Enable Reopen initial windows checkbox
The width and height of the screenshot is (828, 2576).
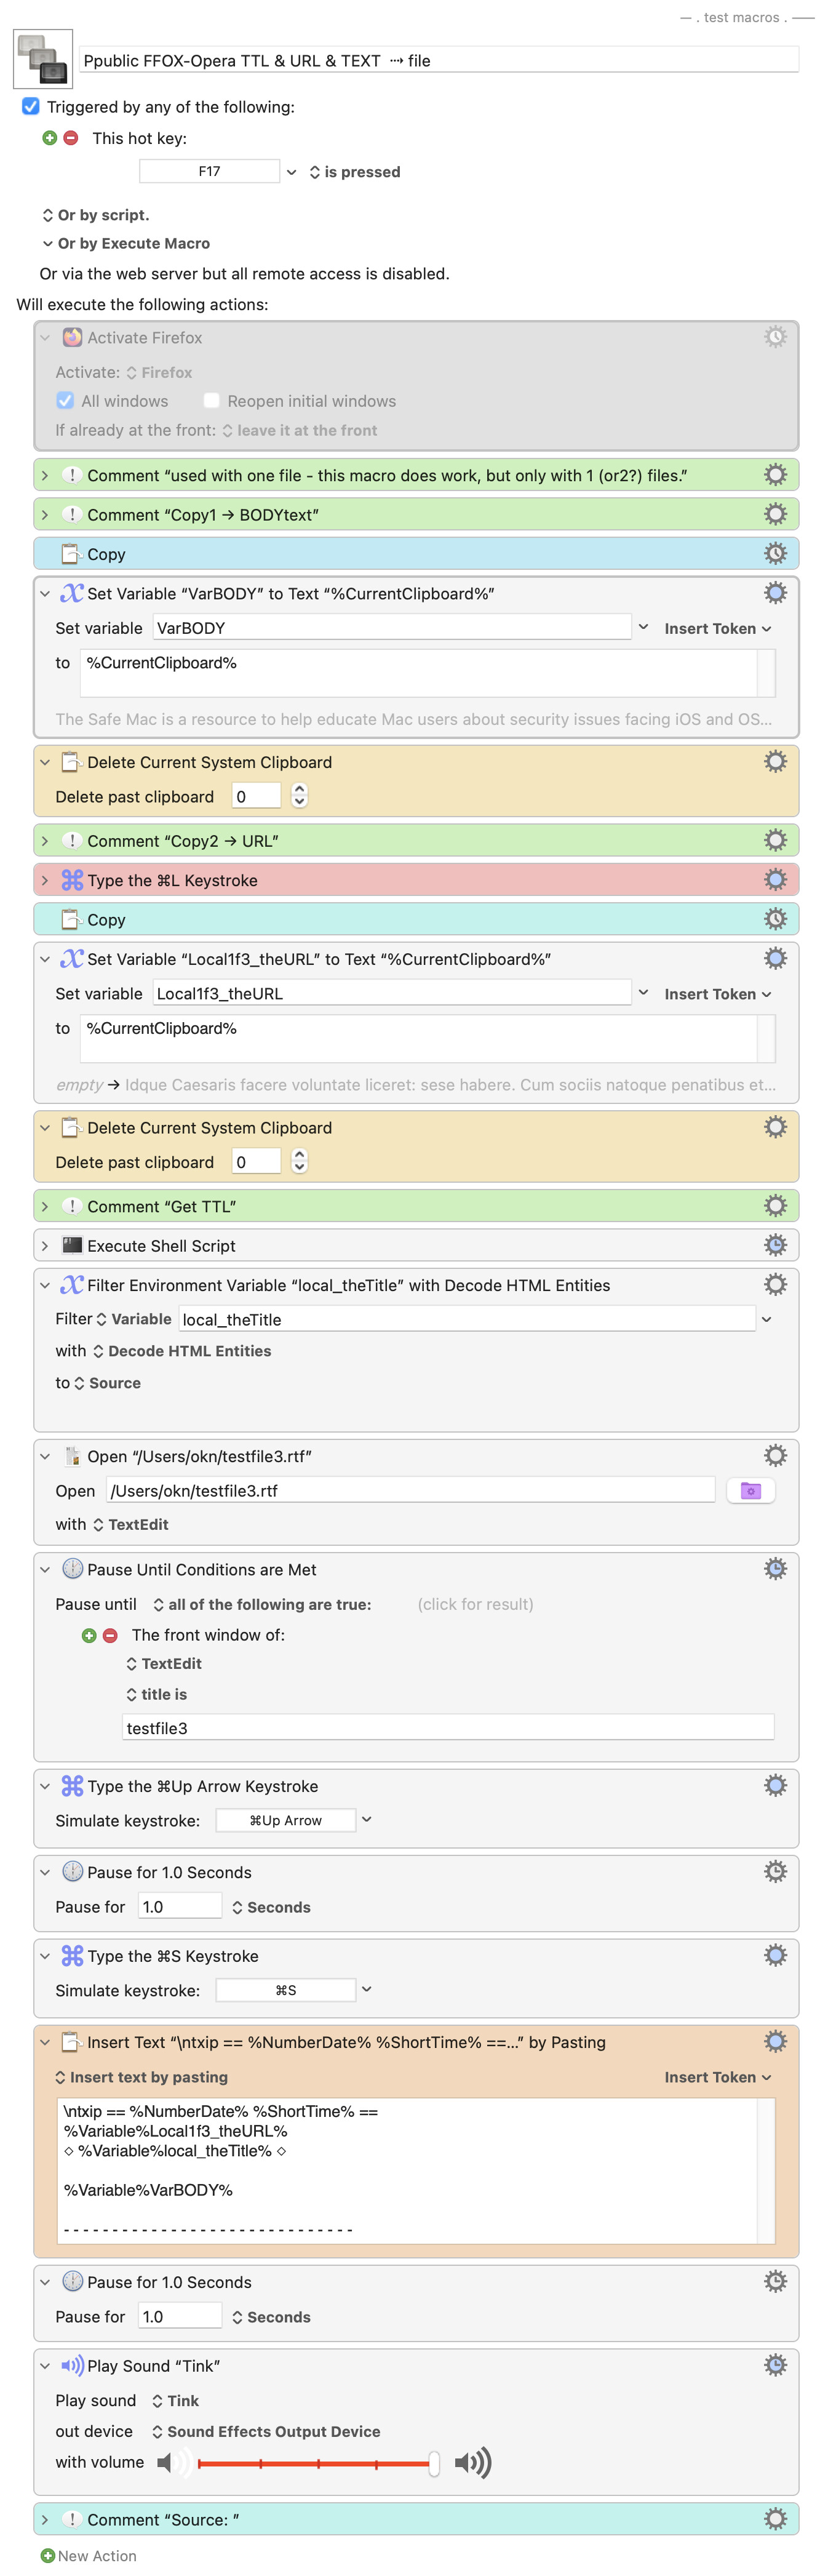coord(211,400)
